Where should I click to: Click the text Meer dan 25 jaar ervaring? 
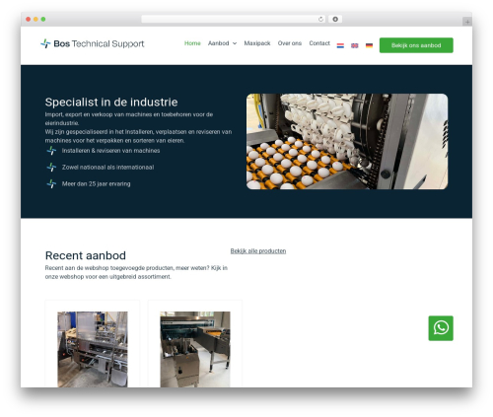click(96, 184)
